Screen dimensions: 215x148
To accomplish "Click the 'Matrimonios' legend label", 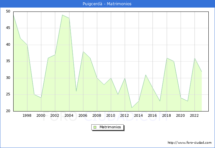I will click(110, 127).
